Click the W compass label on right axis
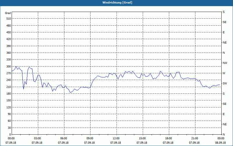Viewport: 233px width, 146px height. pos(224,73)
